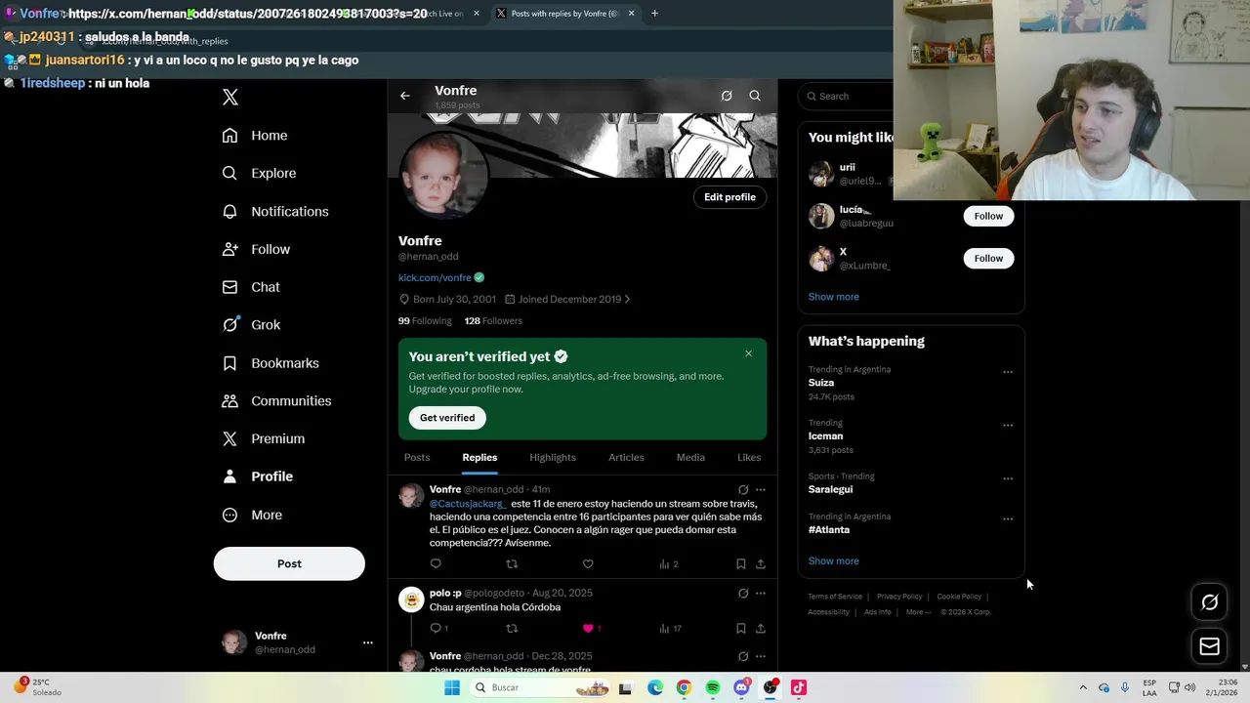Viewport: 1250px width, 703px height.
Task: Reply to the Travis stream post
Action: (x=436, y=563)
